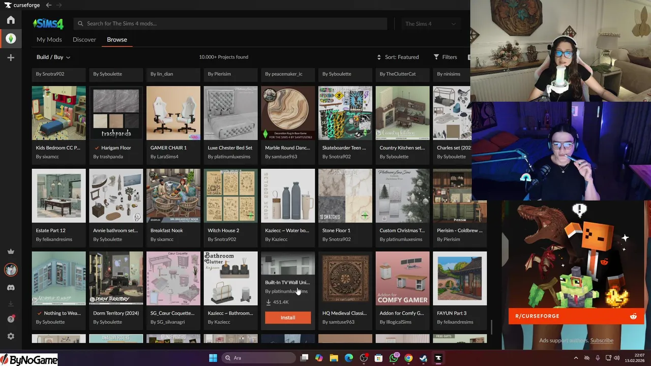Open the Discord icon in sidebar
This screenshot has width=651, height=366.
(x=11, y=288)
